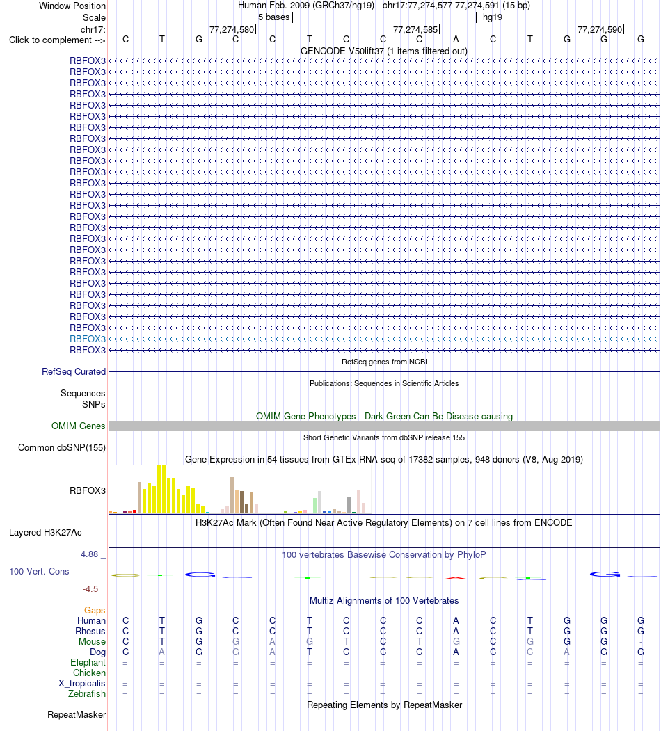
Task: Click the red A in the PhyloP conservation logo
Action: click(x=456, y=578)
